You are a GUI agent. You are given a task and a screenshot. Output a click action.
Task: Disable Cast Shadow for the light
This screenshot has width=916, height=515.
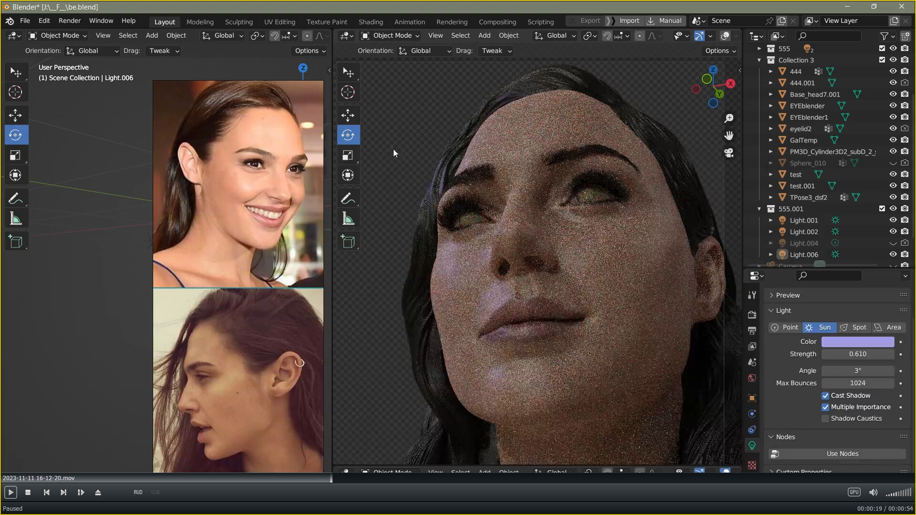point(825,395)
